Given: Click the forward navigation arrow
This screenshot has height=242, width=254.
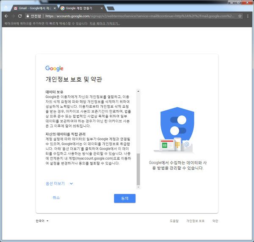Looking at the screenshot, I should [x=13, y=16].
